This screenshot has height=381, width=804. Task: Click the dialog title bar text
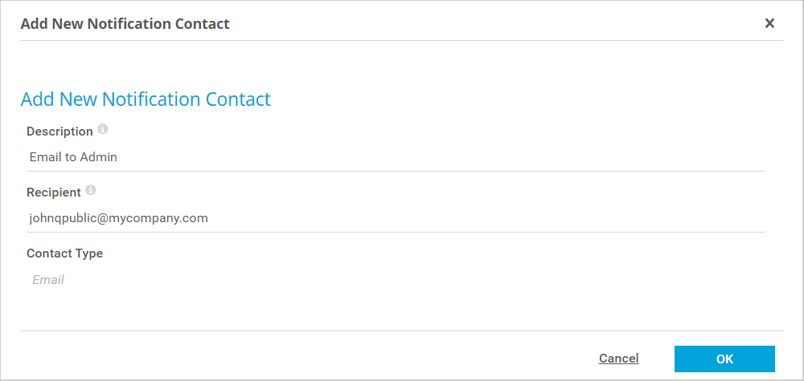[x=125, y=23]
